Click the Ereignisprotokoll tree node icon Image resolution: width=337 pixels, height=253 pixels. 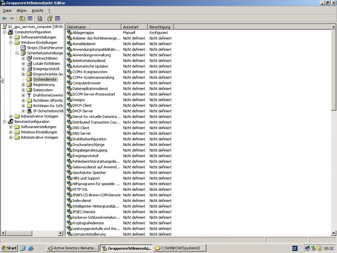(x=29, y=69)
